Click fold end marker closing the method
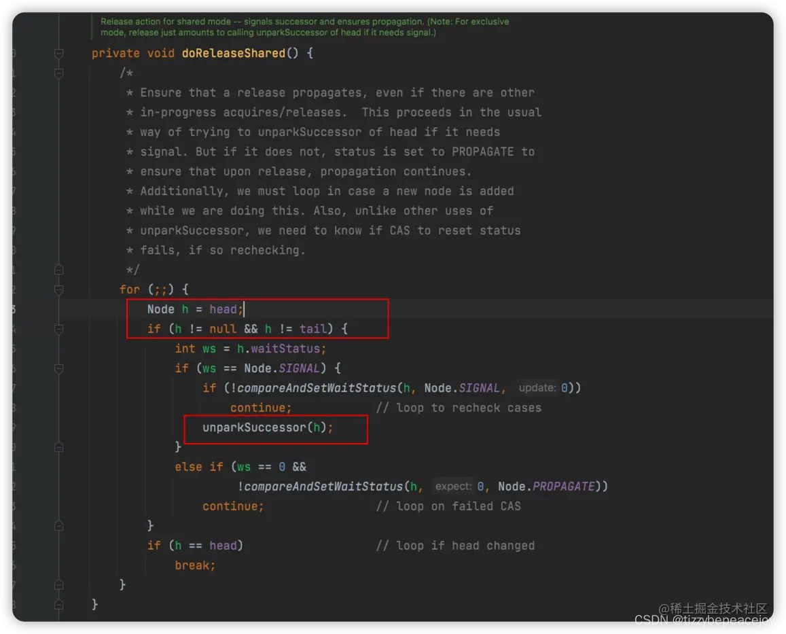Image resolution: width=786 pixels, height=634 pixels. coord(58,604)
